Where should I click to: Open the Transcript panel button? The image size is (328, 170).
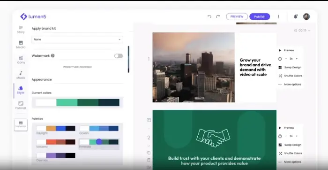21,125
